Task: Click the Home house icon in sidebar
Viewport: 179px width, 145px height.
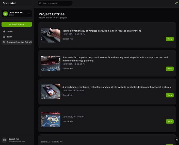Action: tap(4, 31)
